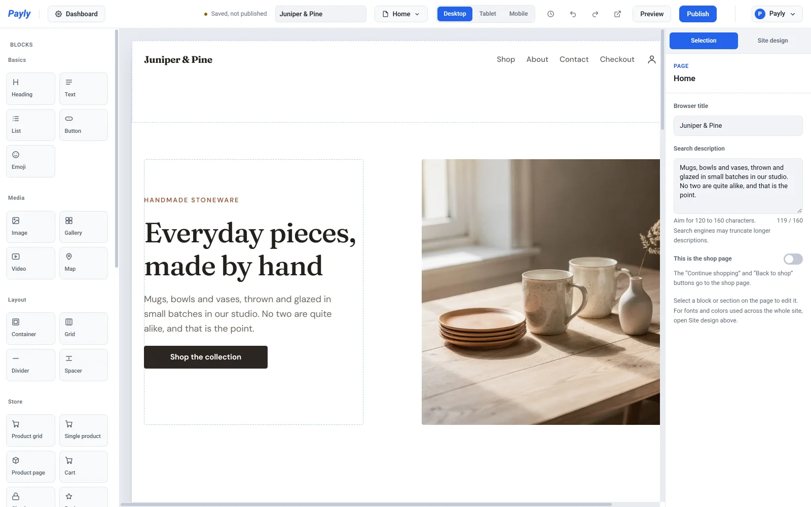Click the Publish button
The image size is (811, 507).
coord(698,14)
